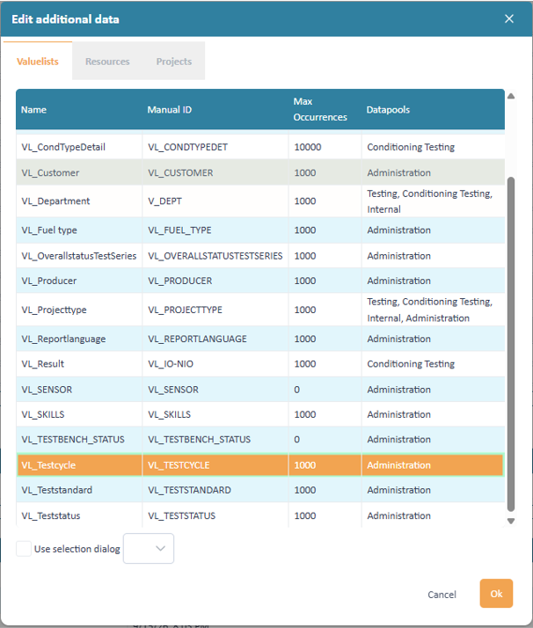Click the Administration datapool of VL_Testcycle
Screen dimensions: 533x628
tap(398, 465)
